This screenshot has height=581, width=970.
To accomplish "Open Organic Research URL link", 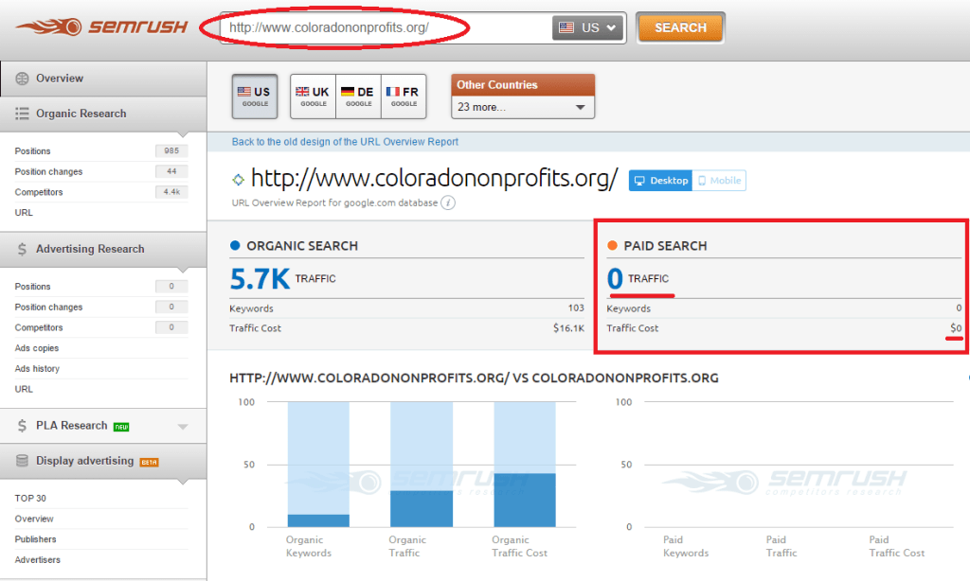I will (x=24, y=213).
